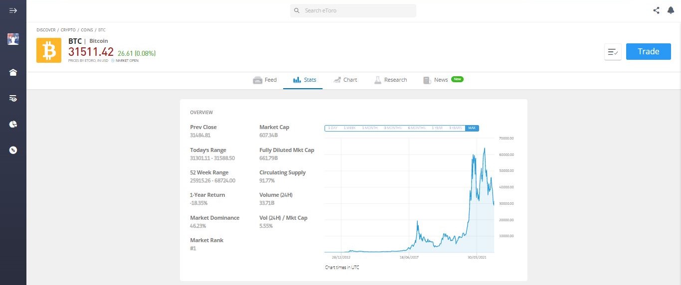The width and height of the screenshot is (681, 285).
Task: Click the blue Trade button
Action: point(649,51)
